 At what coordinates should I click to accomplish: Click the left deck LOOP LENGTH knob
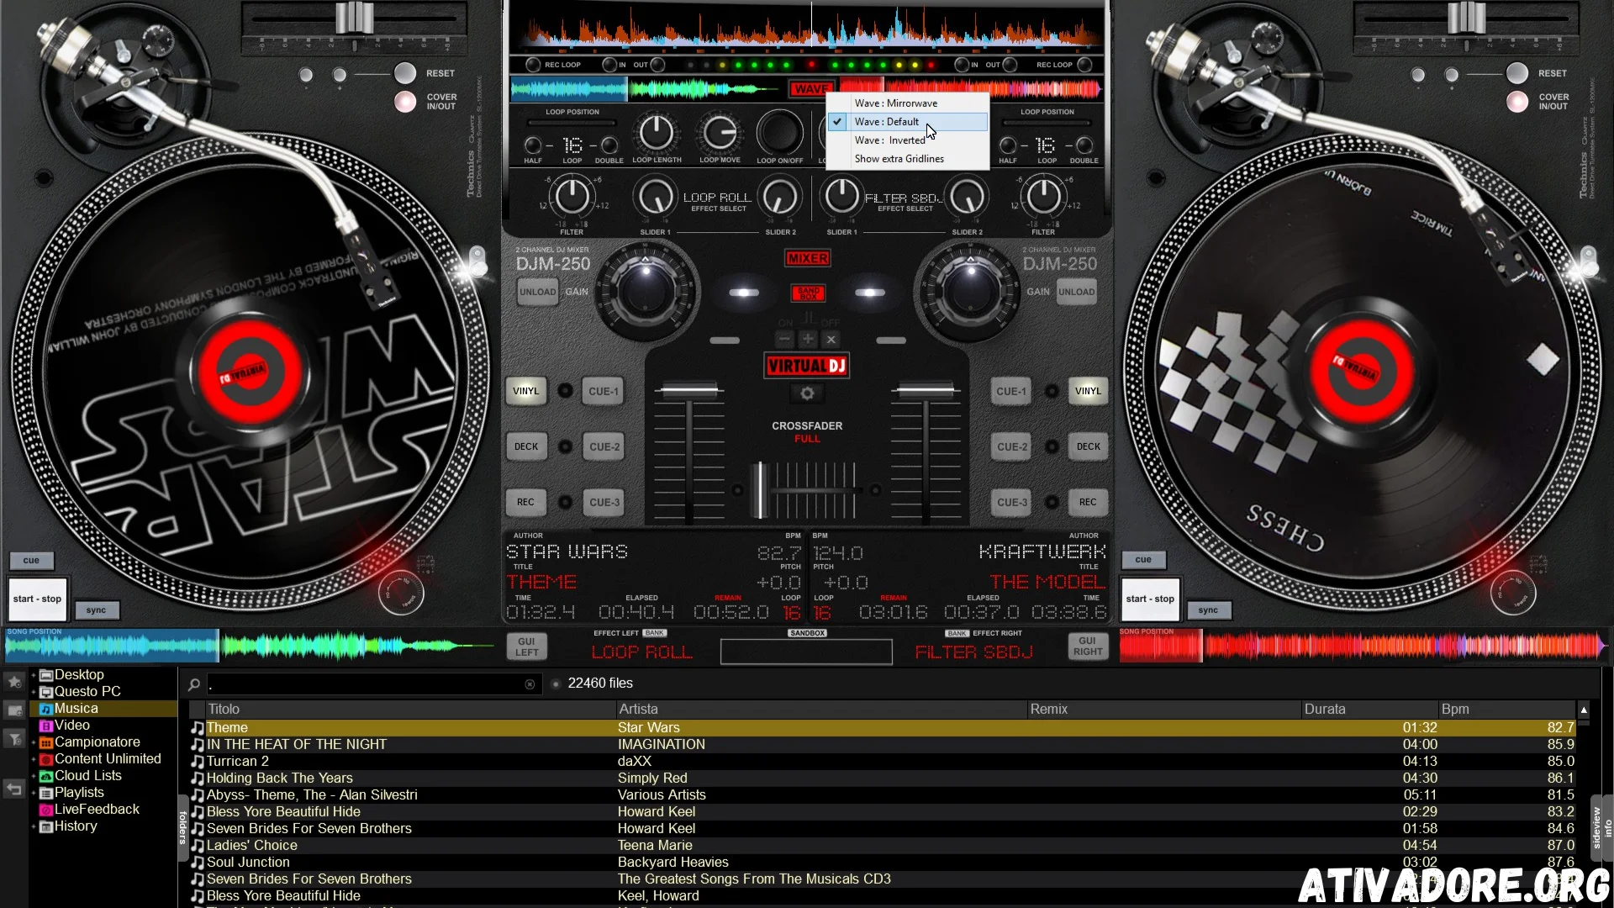point(657,132)
